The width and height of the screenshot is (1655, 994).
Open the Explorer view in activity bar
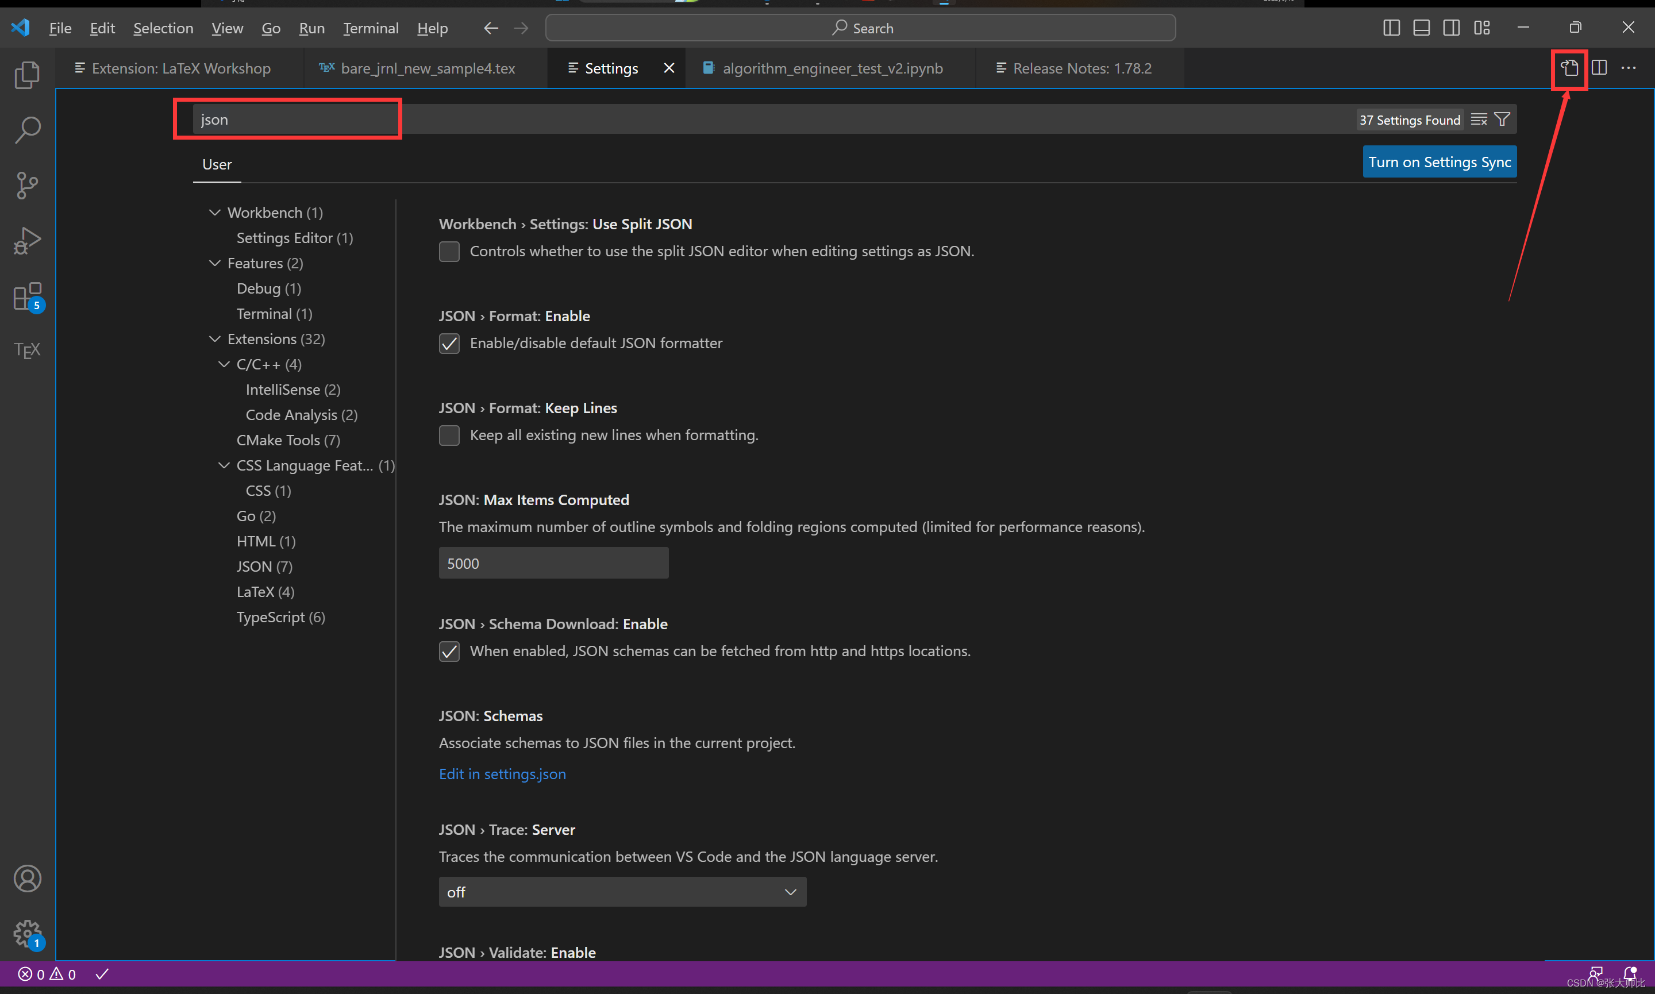click(x=28, y=74)
